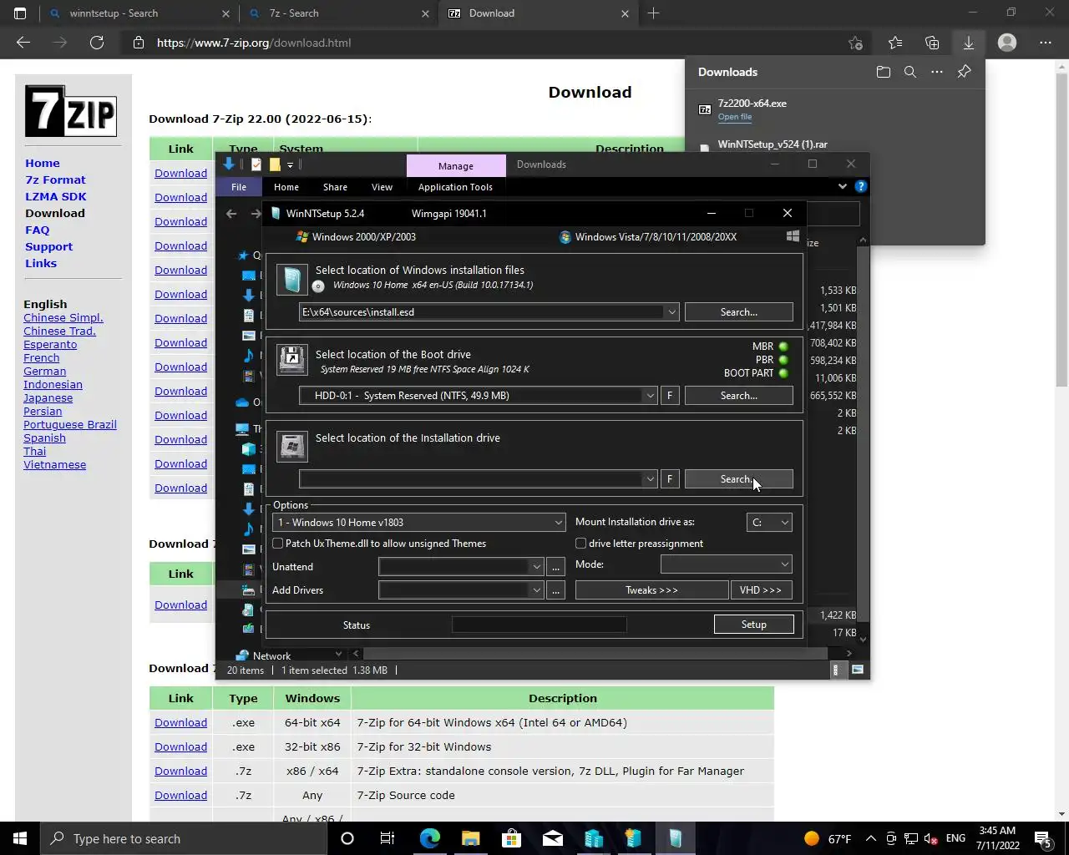The height and width of the screenshot is (855, 1069).
Task: Search for the Installation drive
Action: (738, 479)
